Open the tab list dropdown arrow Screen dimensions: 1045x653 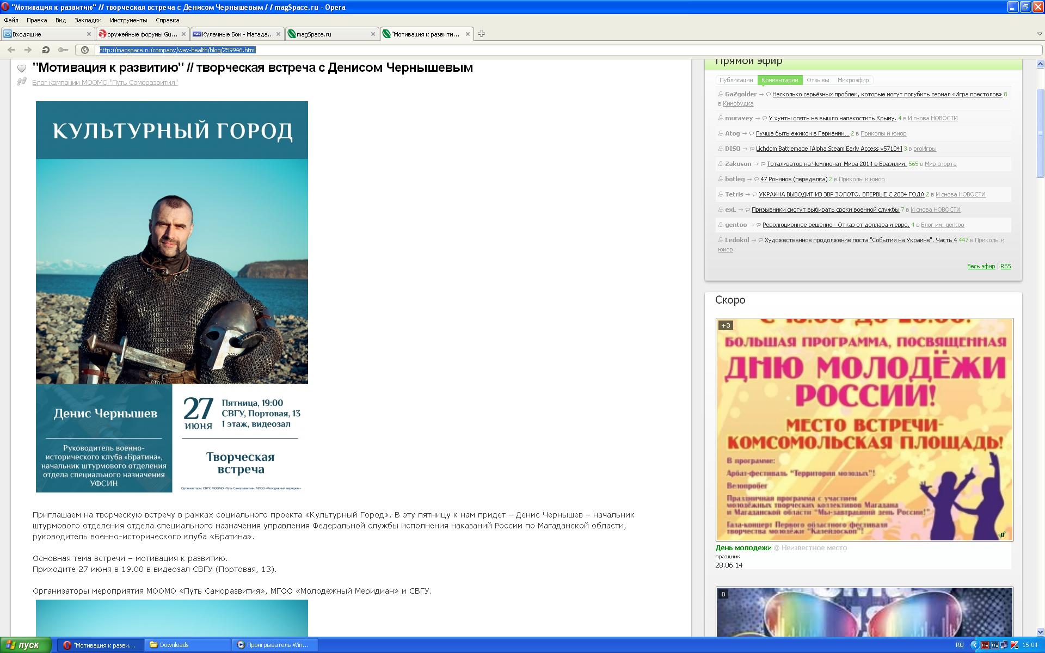coord(1039,34)
